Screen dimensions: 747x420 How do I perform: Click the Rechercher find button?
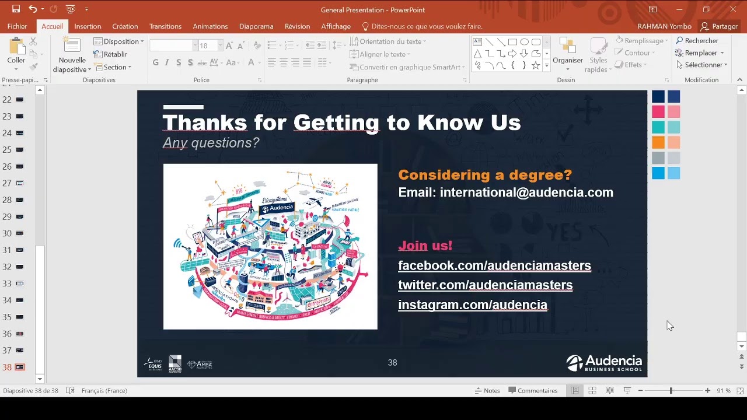pyautogui.click(x=697, y=41)
